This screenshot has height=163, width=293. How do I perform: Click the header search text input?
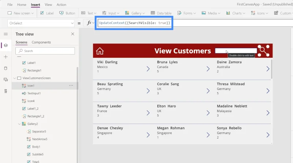[236, 50]
